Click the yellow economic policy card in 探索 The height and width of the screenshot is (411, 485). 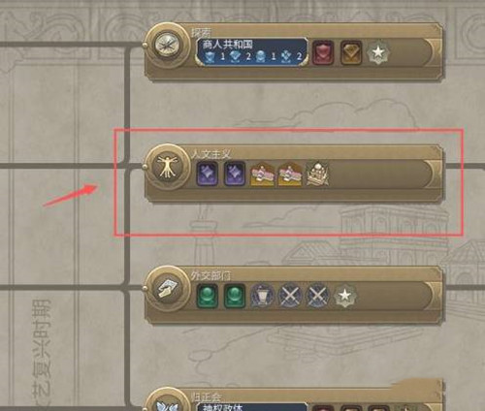coord(351,52)
